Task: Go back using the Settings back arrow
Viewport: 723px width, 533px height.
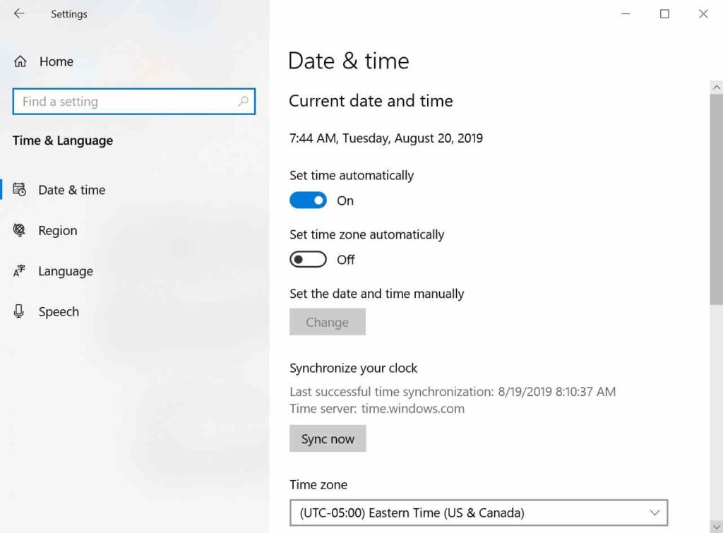Action: click(x=19, y=14)
